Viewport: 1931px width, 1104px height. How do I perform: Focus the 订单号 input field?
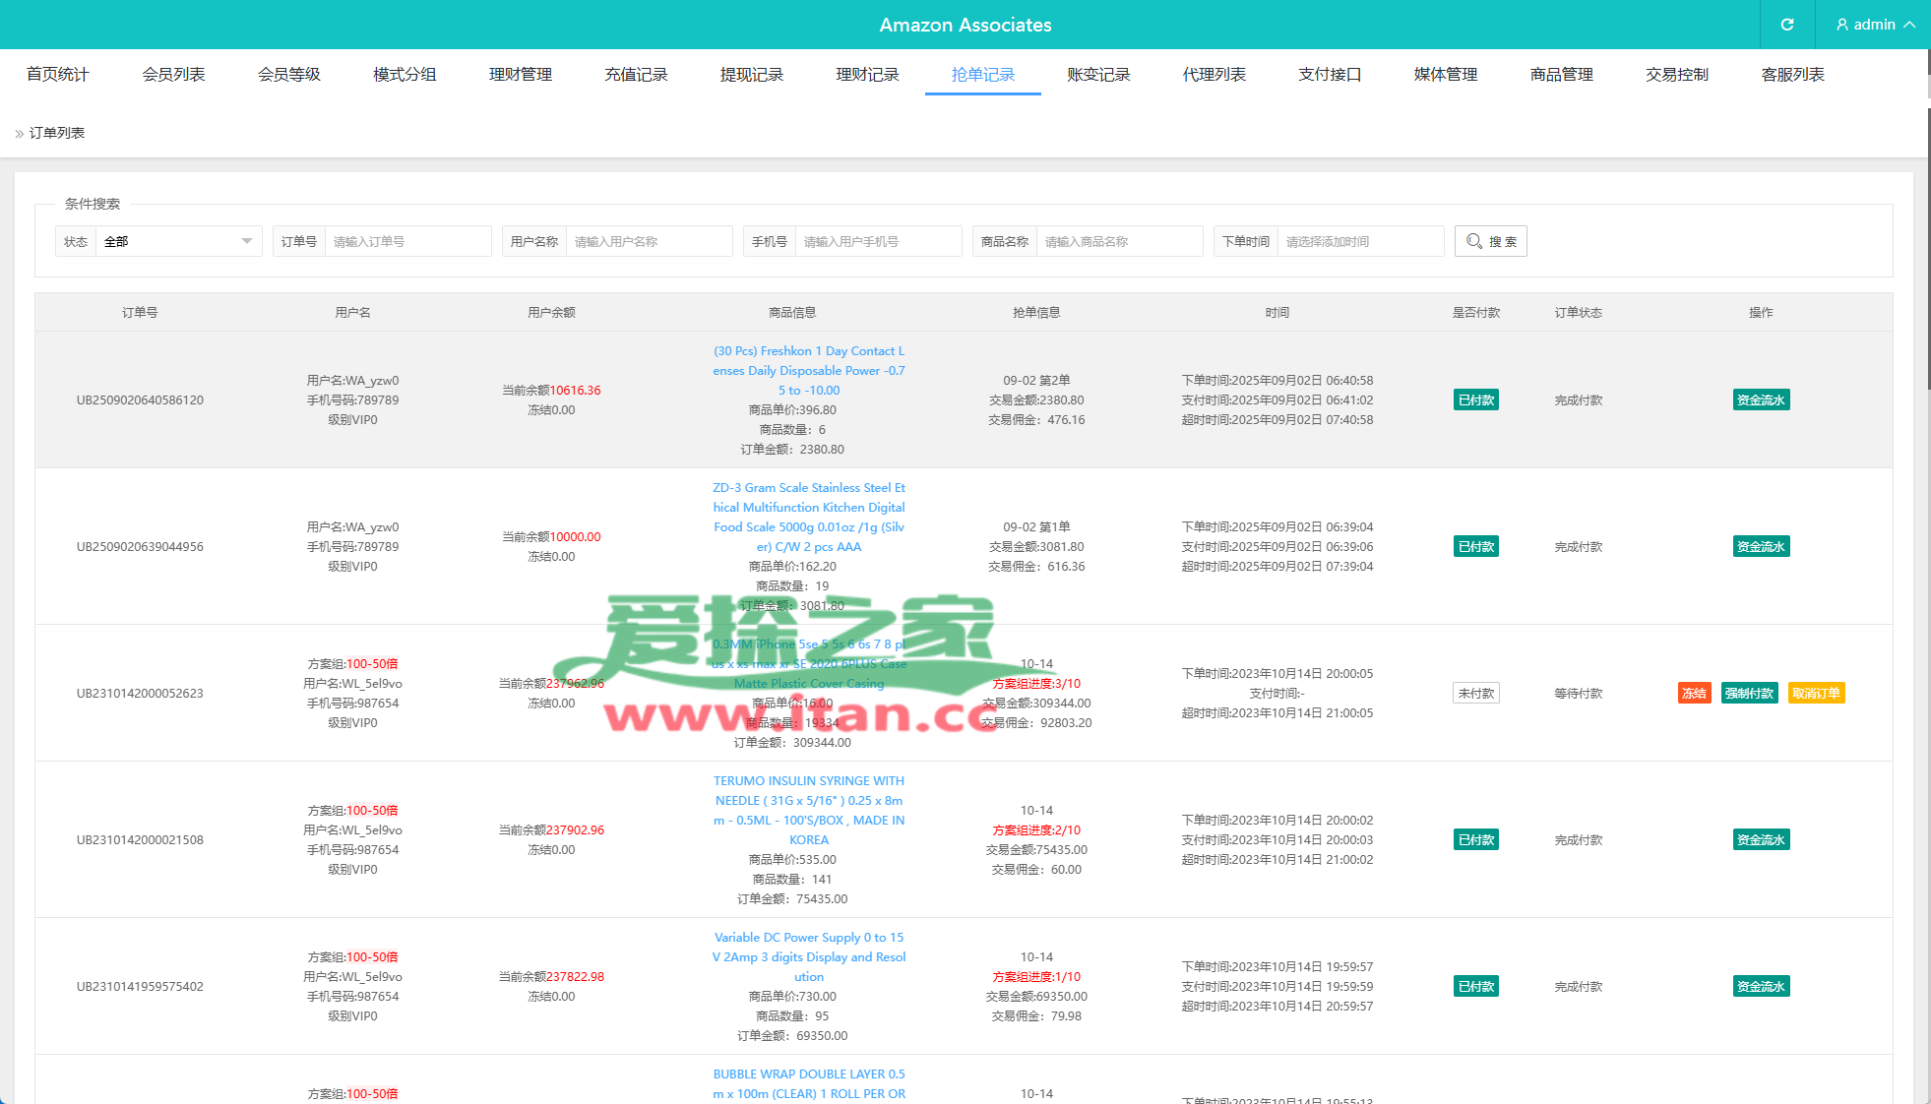coord(407,241)
